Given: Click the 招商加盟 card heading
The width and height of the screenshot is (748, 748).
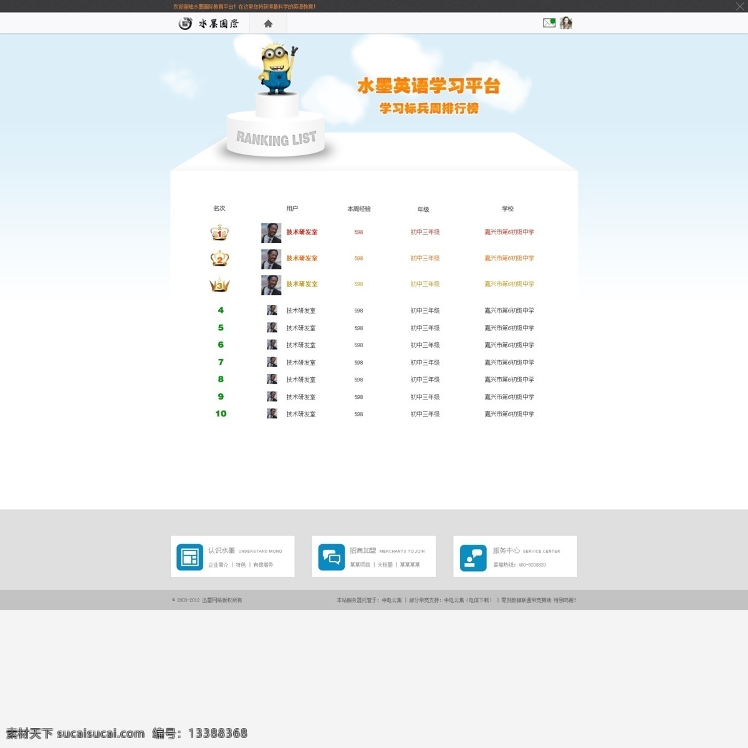Looking at the screenshot, I should (x=363, y=550).
